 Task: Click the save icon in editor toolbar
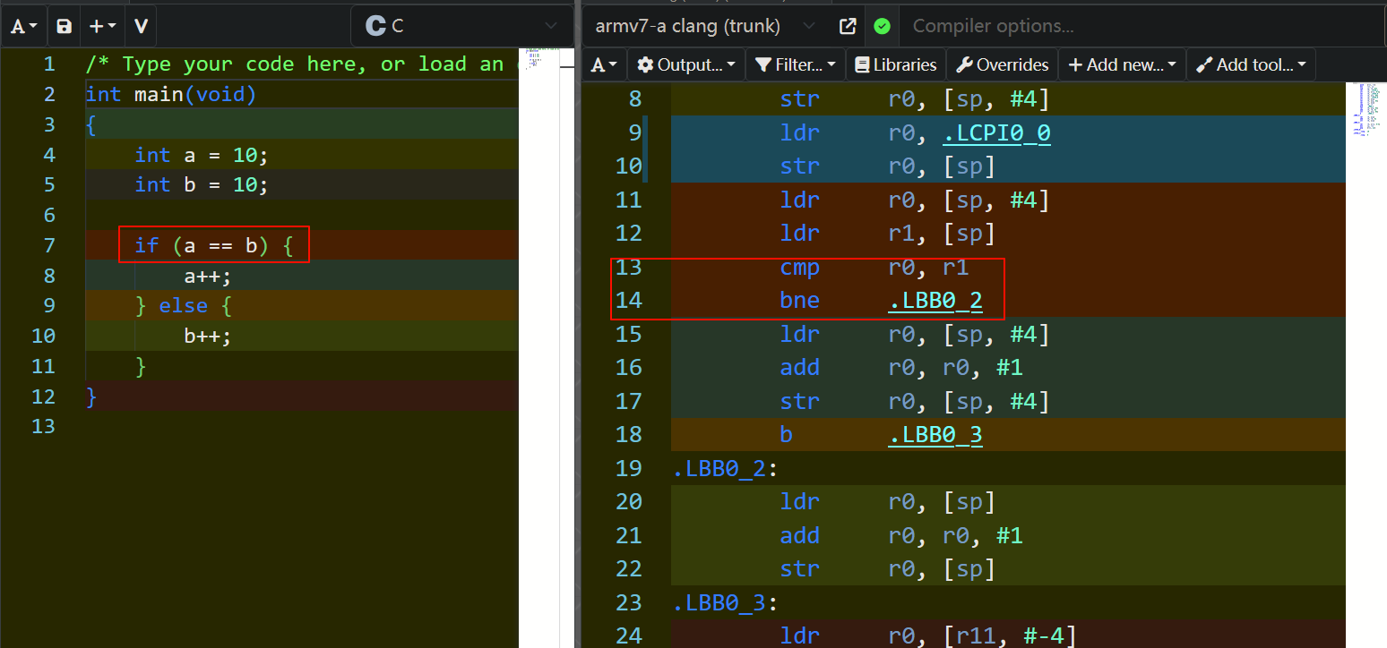[x=64, y=27]
